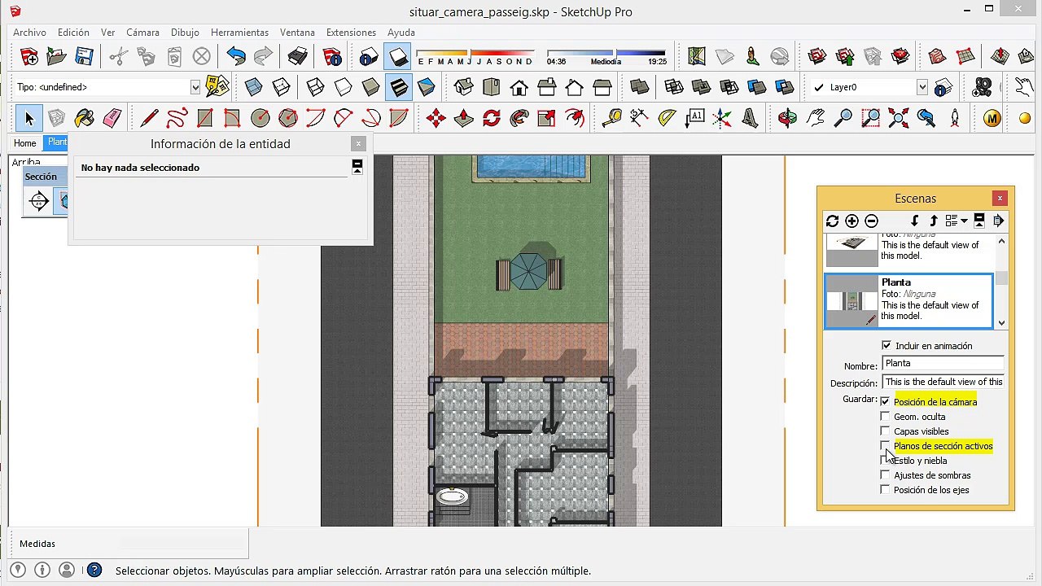
Task: Activate the Rotate tool
Action: click(491, 119)
